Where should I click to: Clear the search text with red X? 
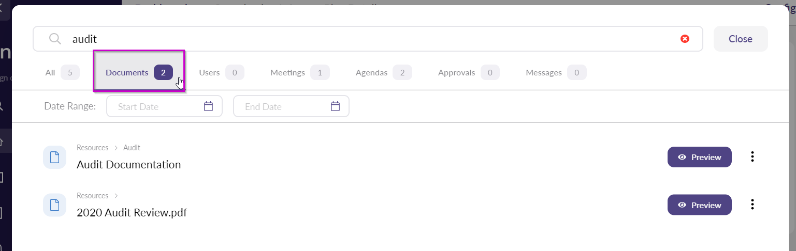[685, 39]
